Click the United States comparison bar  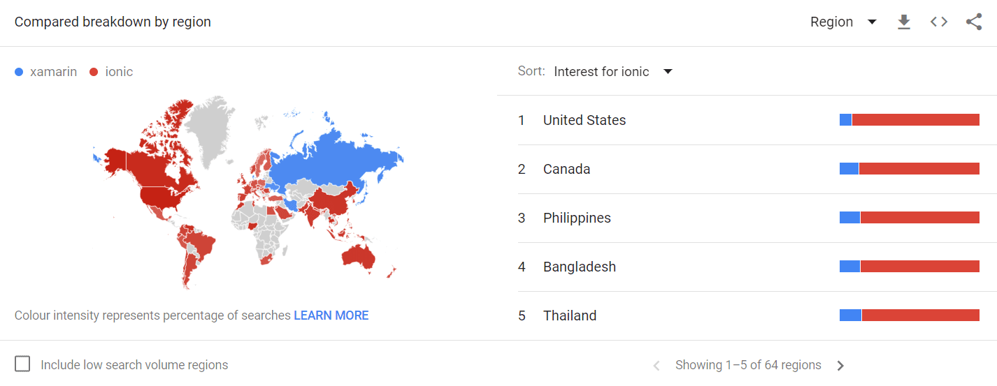910,120
